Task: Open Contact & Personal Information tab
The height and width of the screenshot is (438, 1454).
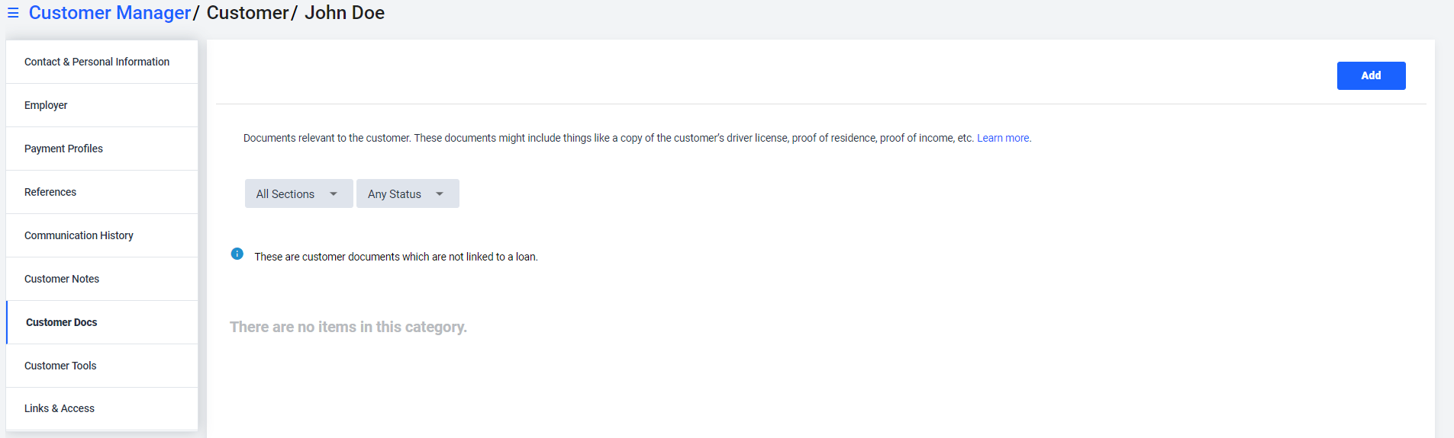Action: (102, 62)
